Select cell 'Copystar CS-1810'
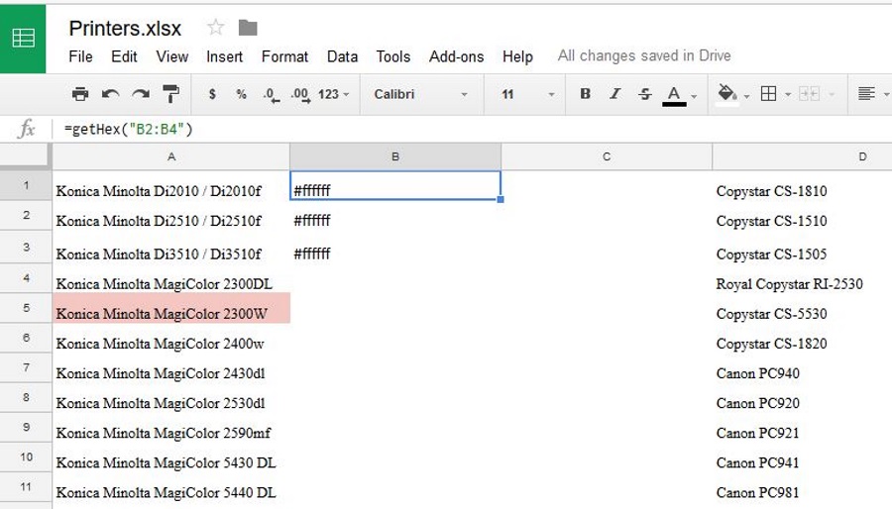The image size is (892, 509). [802, 186]
